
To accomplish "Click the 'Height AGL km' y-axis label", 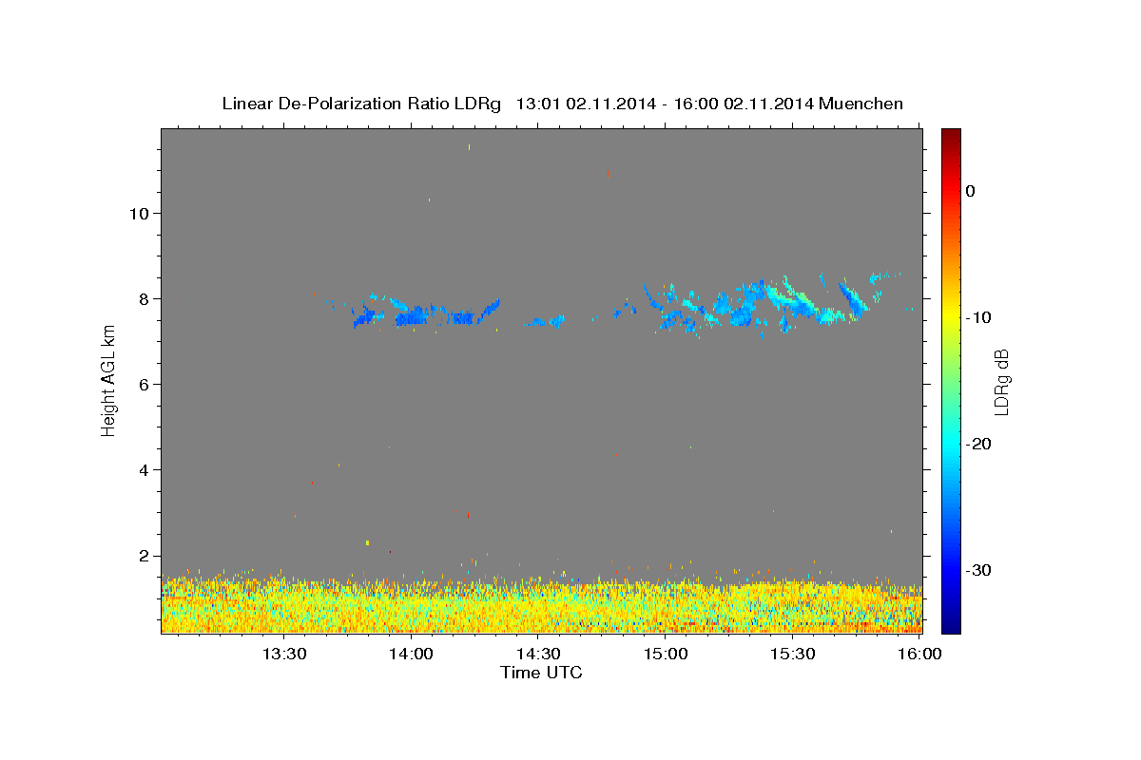I will [108, 380].
